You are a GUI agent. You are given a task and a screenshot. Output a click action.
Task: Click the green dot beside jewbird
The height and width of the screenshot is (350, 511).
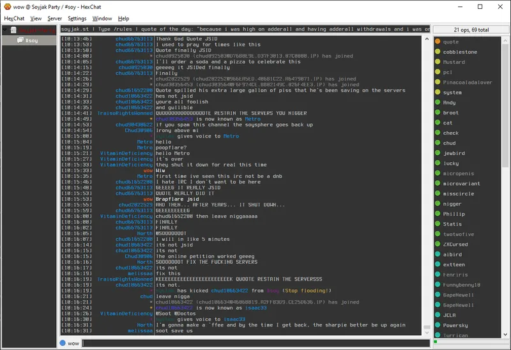438,153
